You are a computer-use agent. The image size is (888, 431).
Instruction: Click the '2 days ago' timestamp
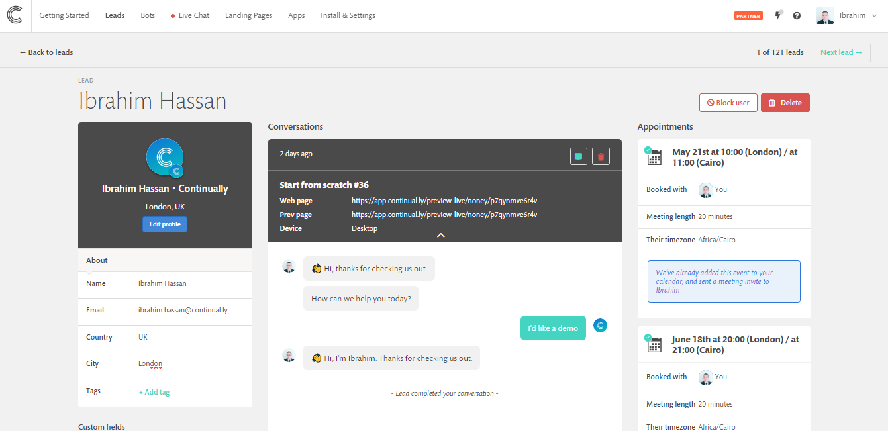click(x=296, y=154)
